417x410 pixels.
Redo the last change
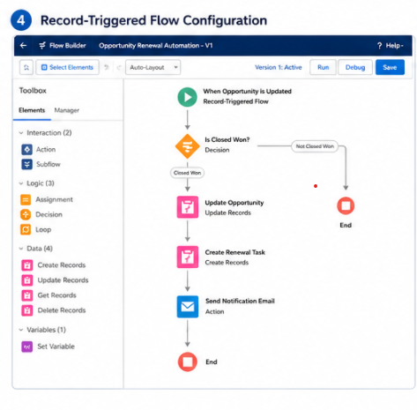(119, 68)
